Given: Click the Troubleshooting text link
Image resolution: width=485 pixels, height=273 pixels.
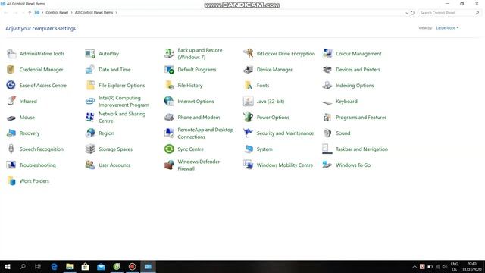Looking at the screenshot, I should click(38, 165).
